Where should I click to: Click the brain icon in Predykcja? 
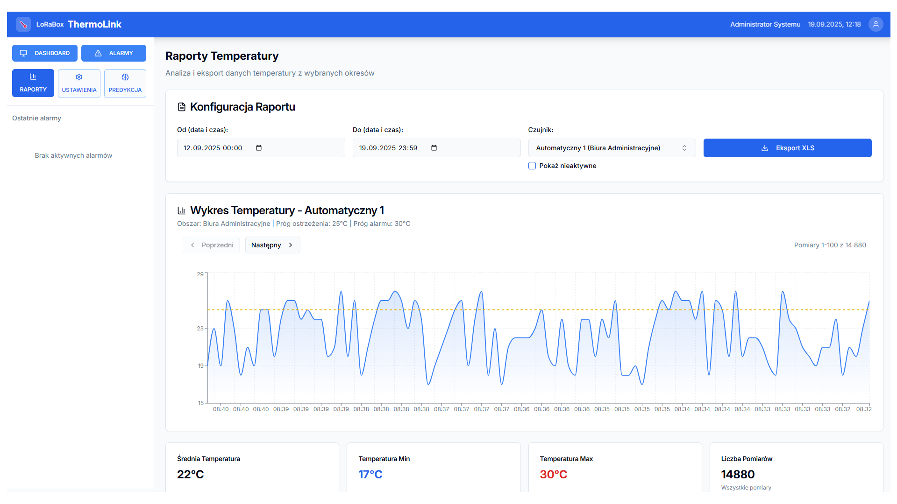point(125,77)
